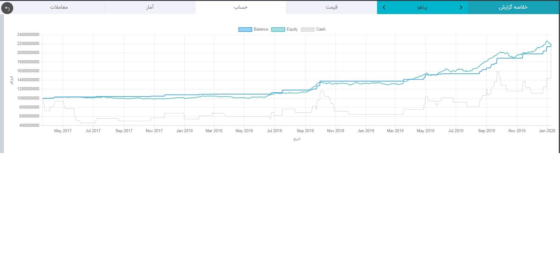
Task: Click the May 2017 x-axis label
Action: (x=63, y=131)
